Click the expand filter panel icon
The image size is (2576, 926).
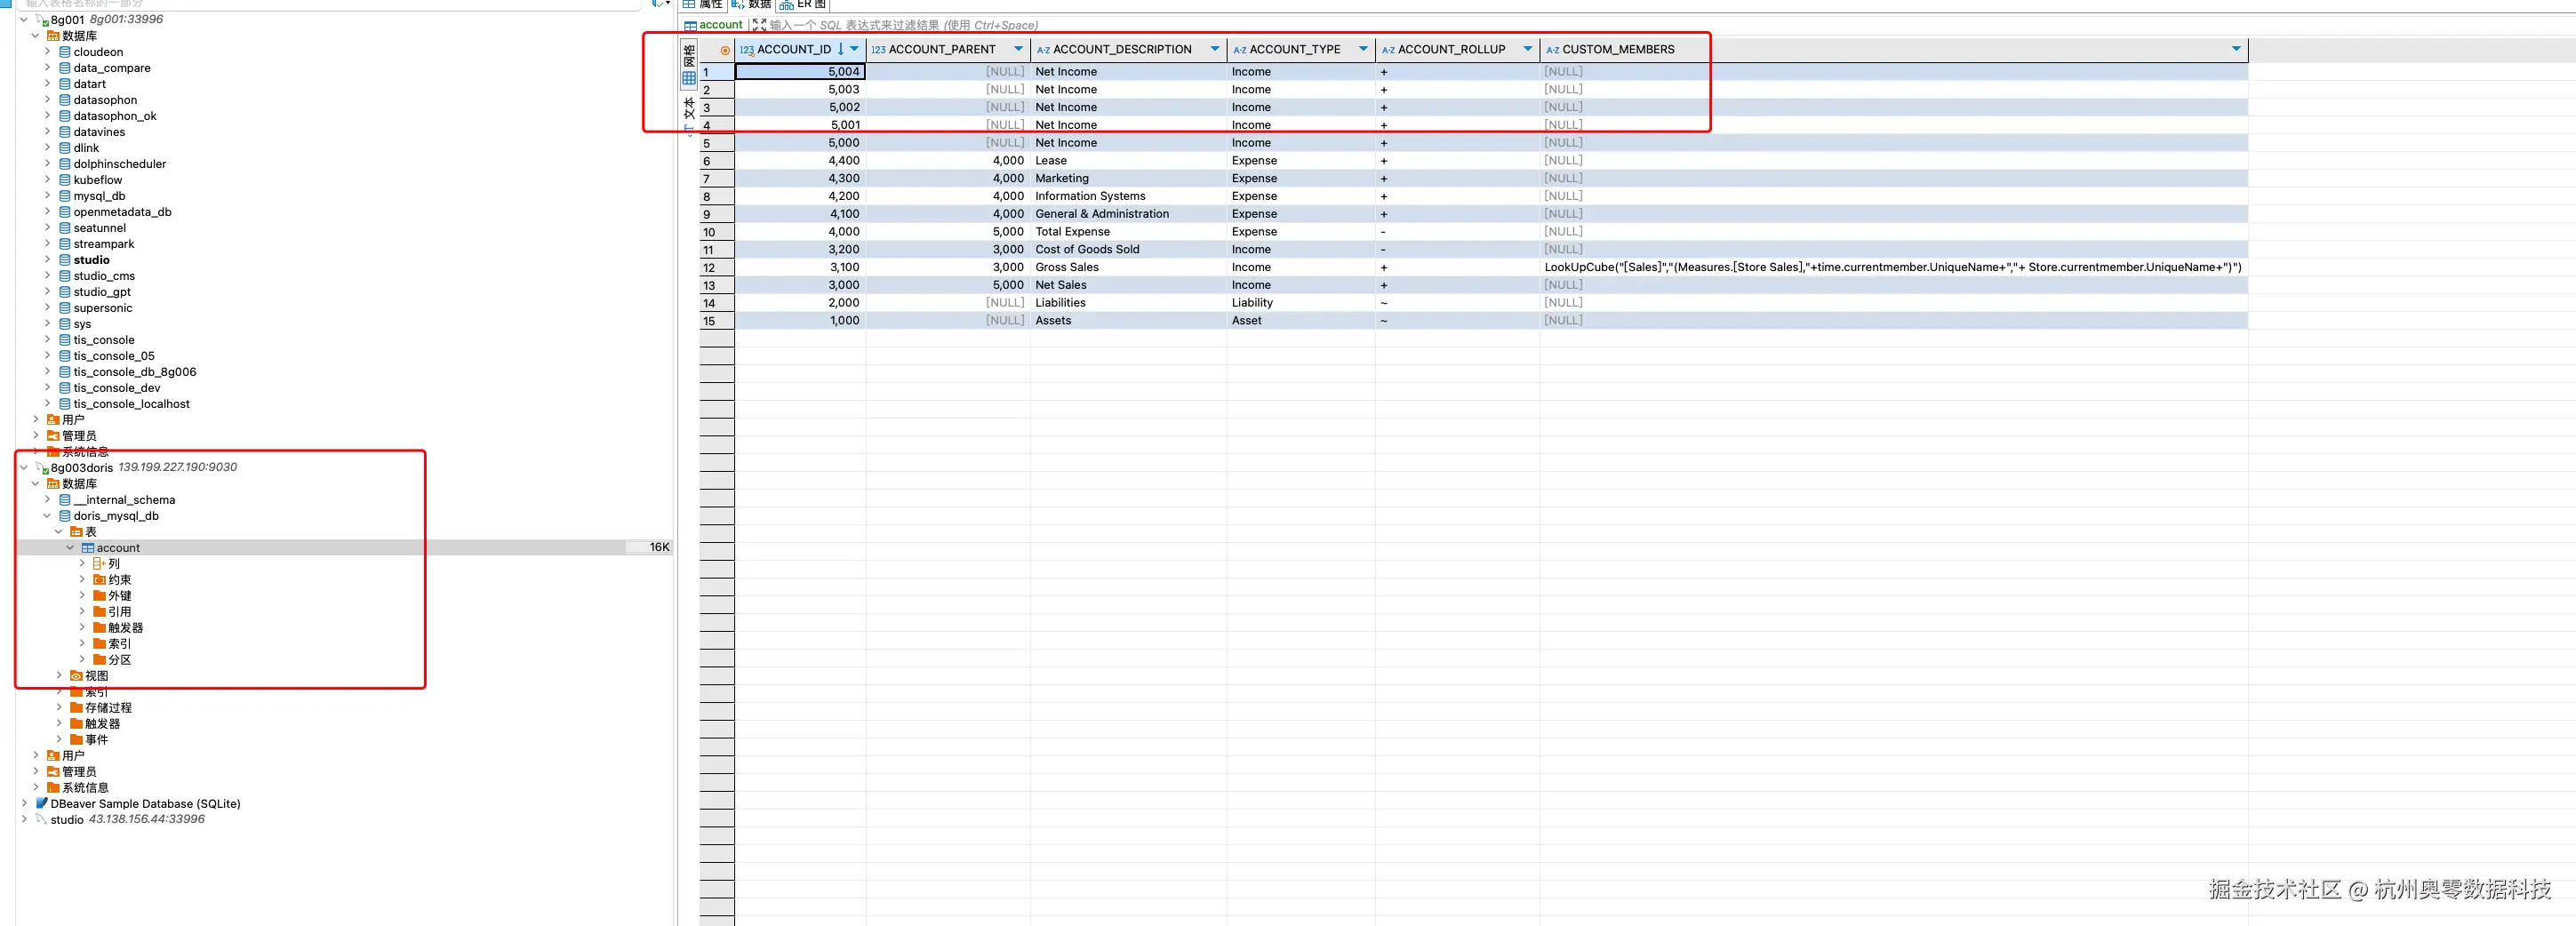pyautogui.click(x=759, y=25)
